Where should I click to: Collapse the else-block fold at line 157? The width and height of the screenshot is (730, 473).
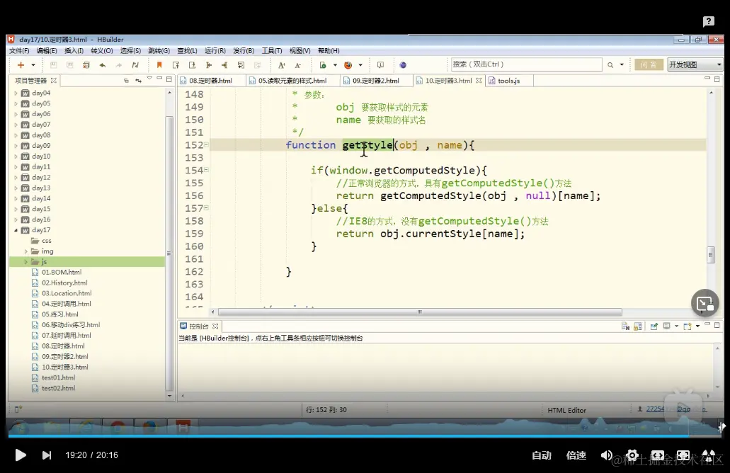coord(206,208)
